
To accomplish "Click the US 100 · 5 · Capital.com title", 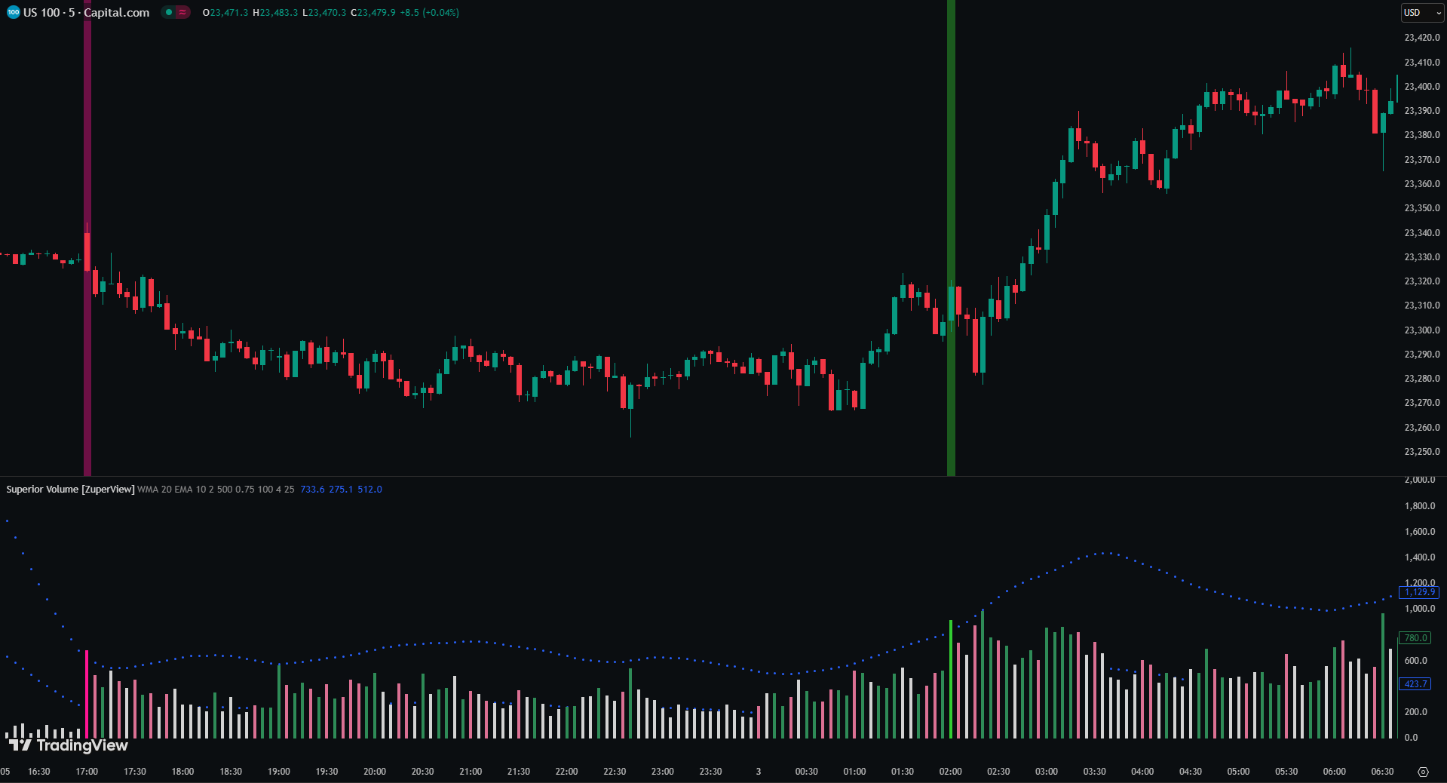I will [x=86, y=12].
